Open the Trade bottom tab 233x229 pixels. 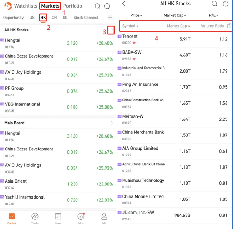click(x=35, y=219)
